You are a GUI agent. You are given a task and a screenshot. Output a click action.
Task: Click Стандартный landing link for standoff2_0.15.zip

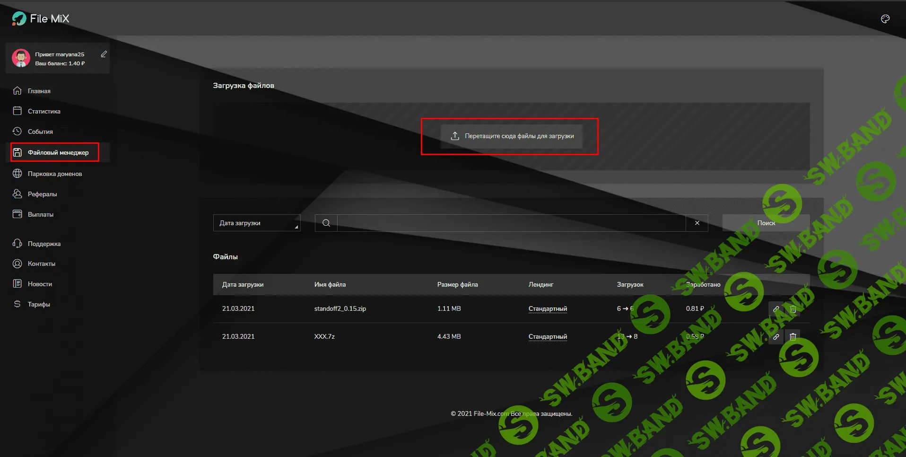tap(548, 309)
